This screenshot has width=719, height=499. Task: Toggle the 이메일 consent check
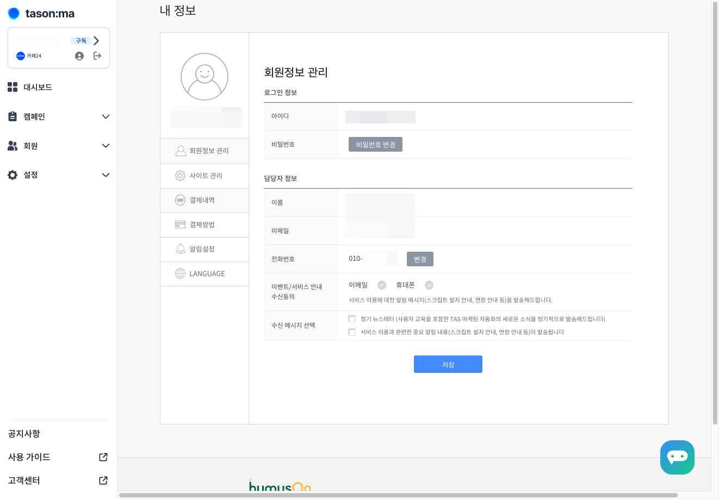click(x=382, y=285)
